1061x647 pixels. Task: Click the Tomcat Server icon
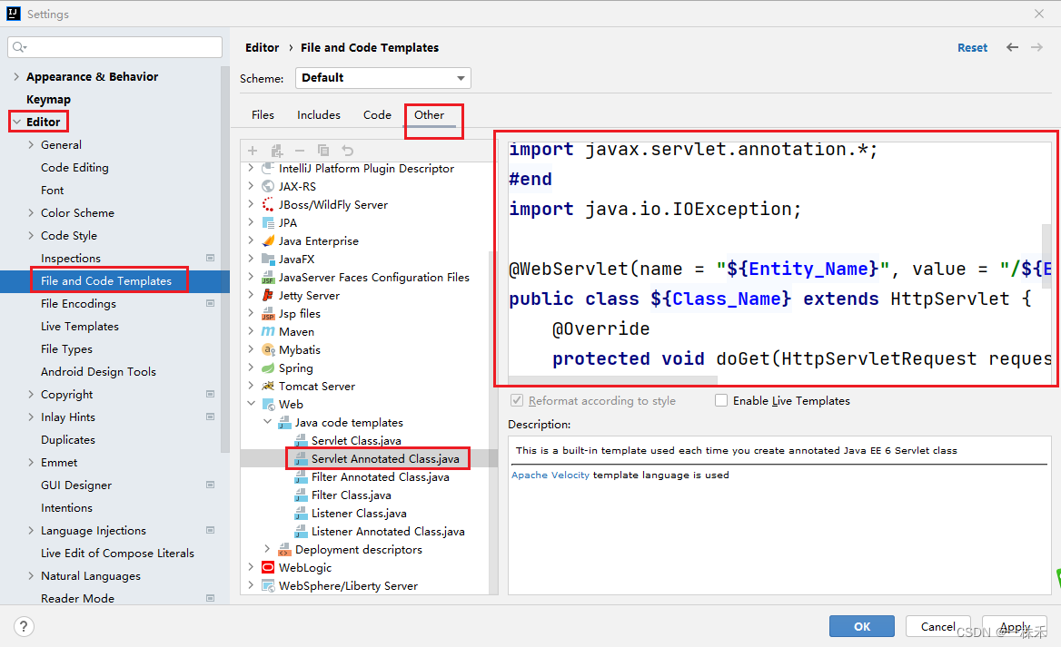pos(268,386)
